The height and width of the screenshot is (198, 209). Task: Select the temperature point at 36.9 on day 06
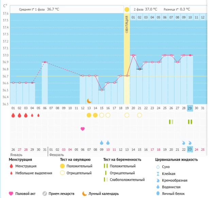[x=45, y=62]
